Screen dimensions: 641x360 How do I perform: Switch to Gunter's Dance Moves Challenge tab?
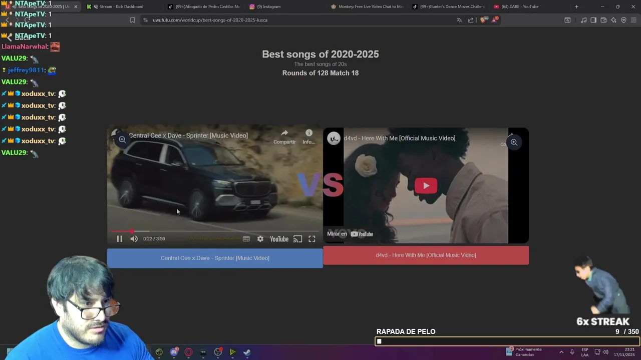tap(449, 6)
